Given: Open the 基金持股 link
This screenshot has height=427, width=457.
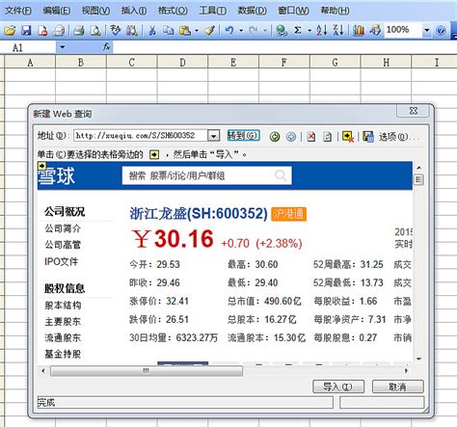Looking at the screenshot, I should point(63,354).
